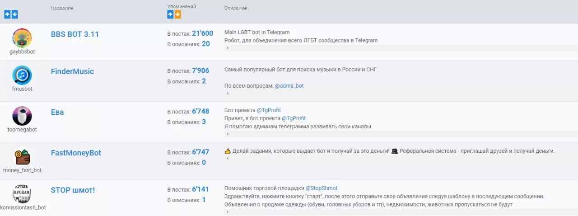Image resolution: width=578 pixels, height=216 pixels.
Task: Sort descending with the first column down arrow
Action: pos(14,14)
